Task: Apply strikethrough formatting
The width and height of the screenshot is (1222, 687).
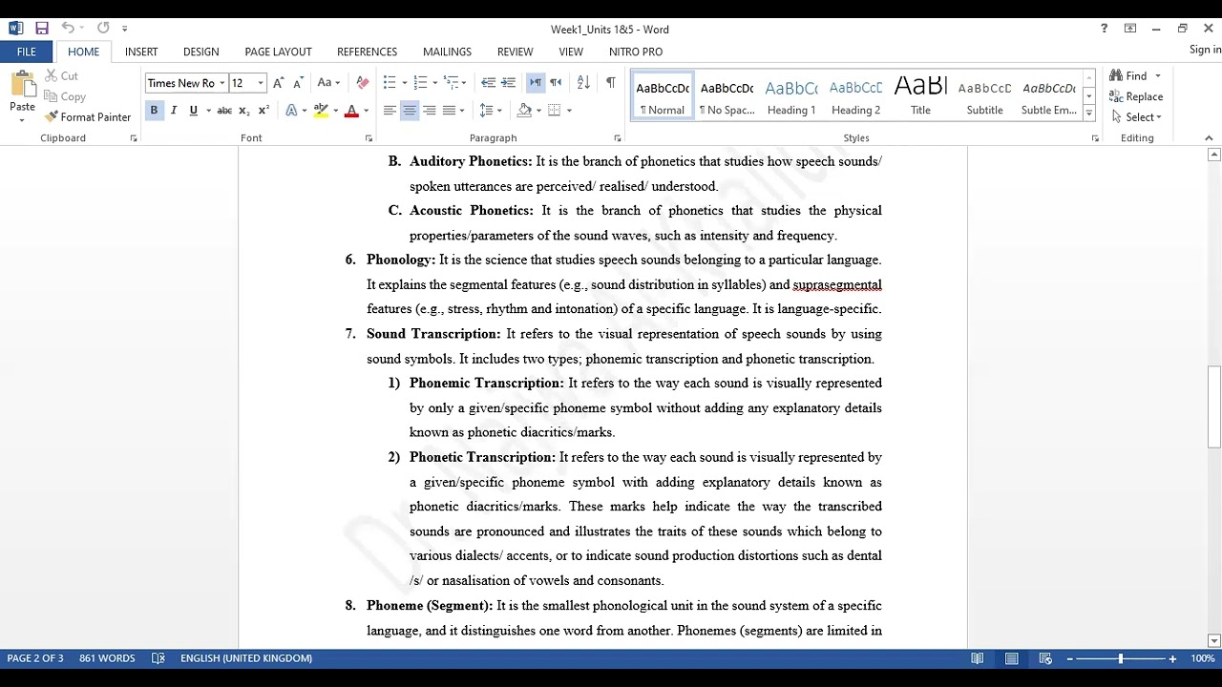Action: [x=224, y=111]
